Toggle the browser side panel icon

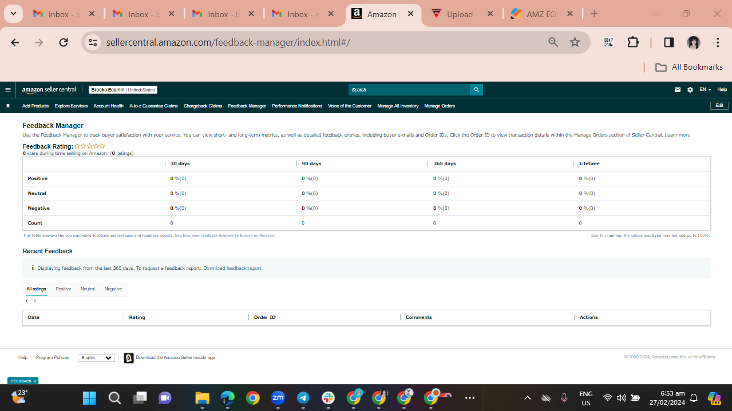click(x=668, y=42)
